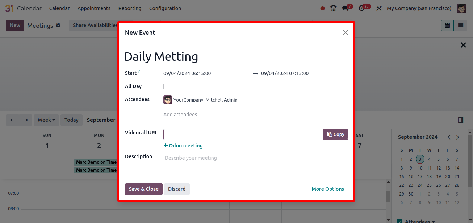Click the calendar vertical scrollbar
473x223 pixels.
pos(388,196)
